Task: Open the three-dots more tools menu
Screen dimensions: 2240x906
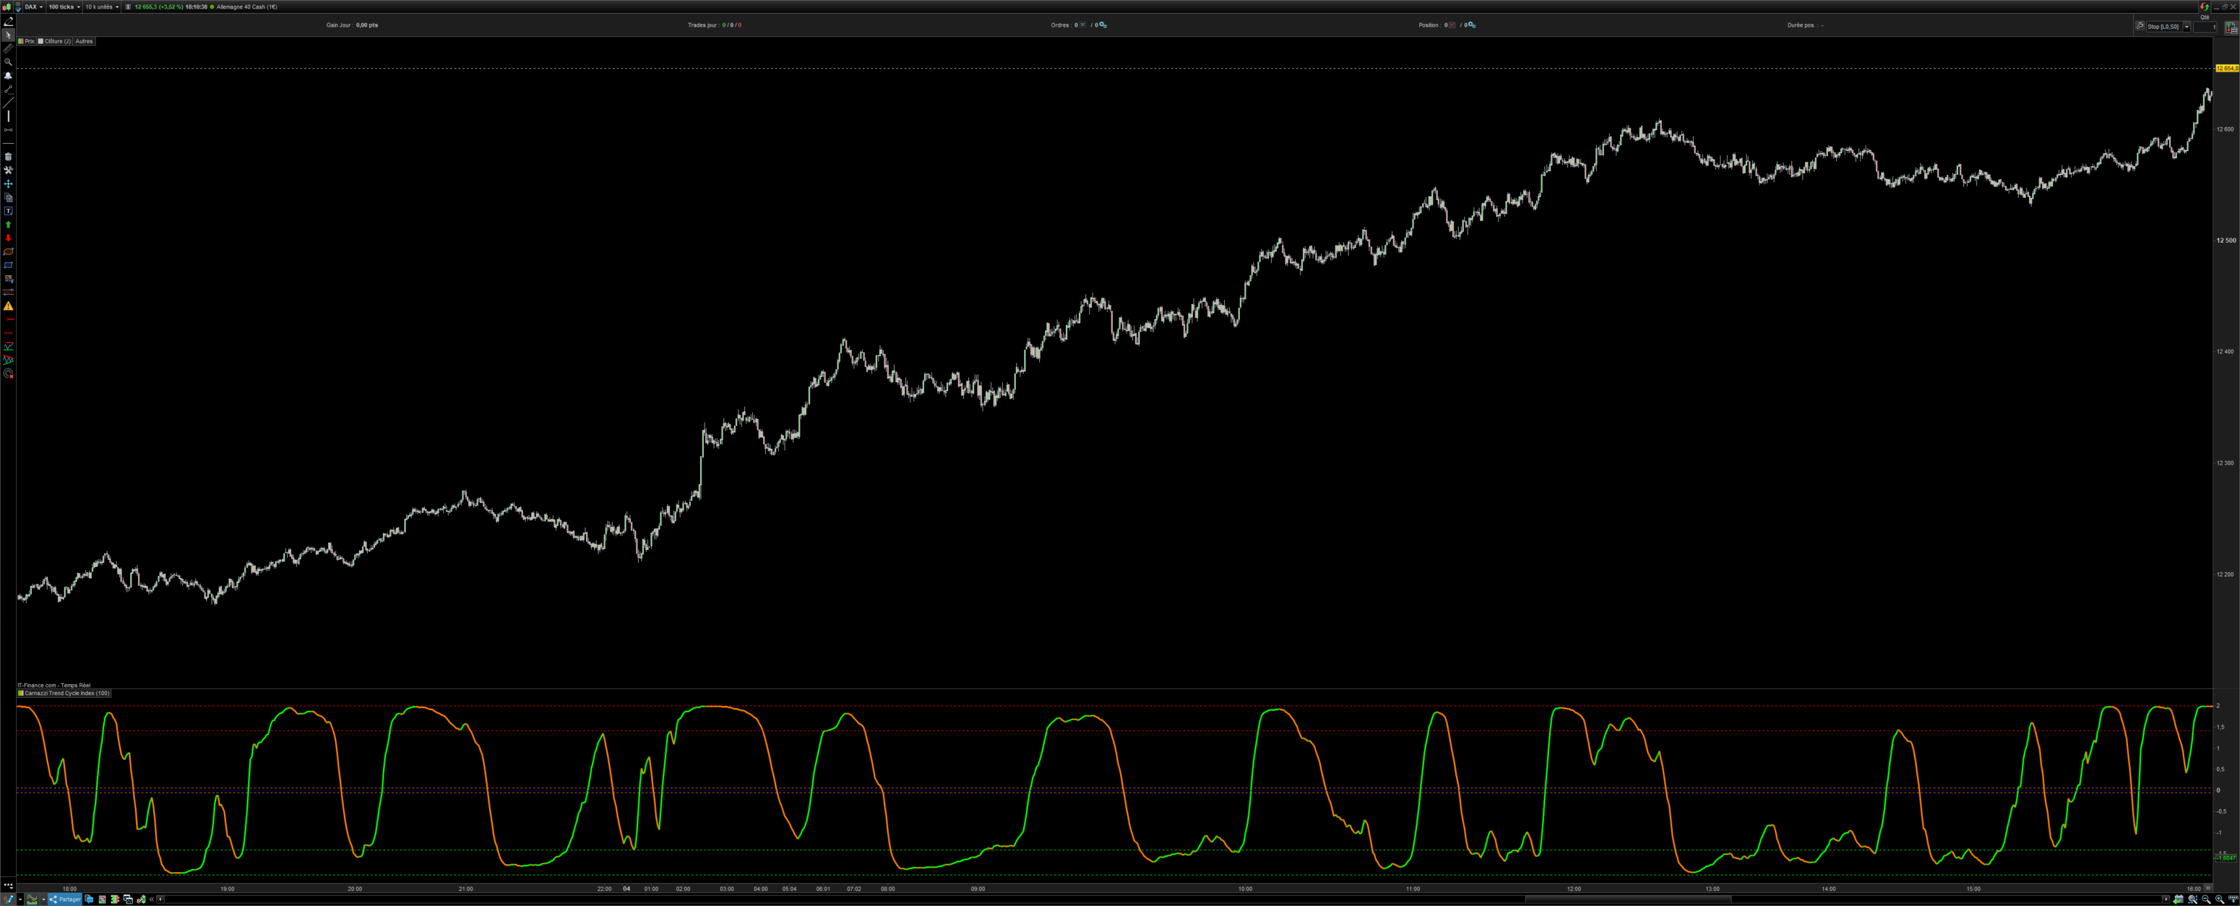Action: pyautogui.click(x=8, y=885)
